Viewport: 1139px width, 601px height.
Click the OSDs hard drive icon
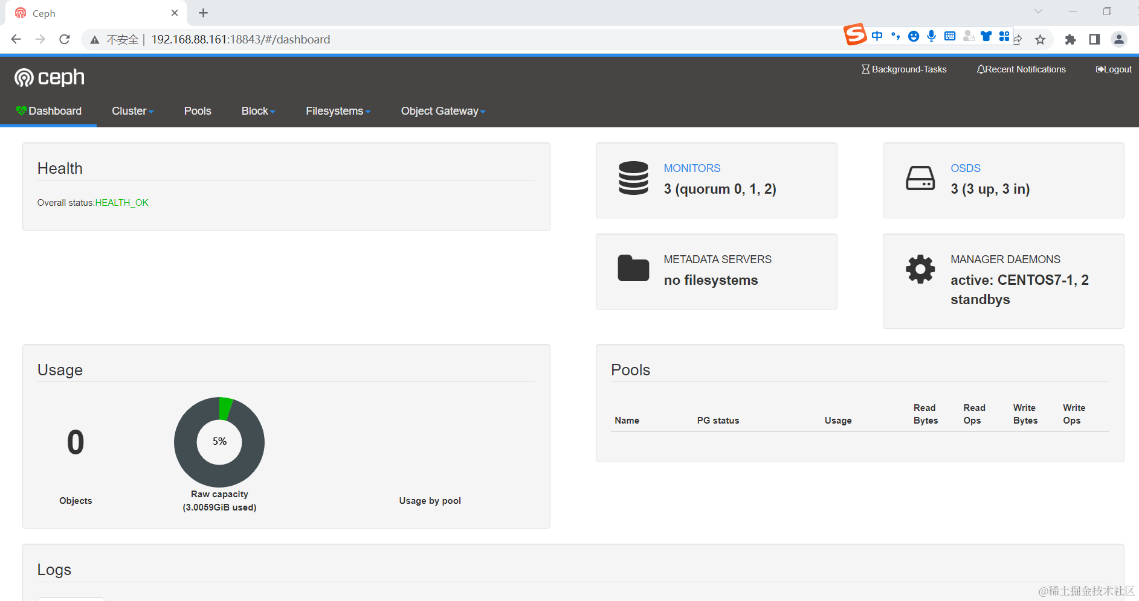(x=920, y=178)
